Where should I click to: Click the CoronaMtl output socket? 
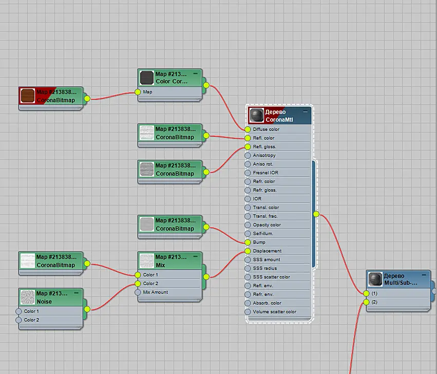coord(316,214)
